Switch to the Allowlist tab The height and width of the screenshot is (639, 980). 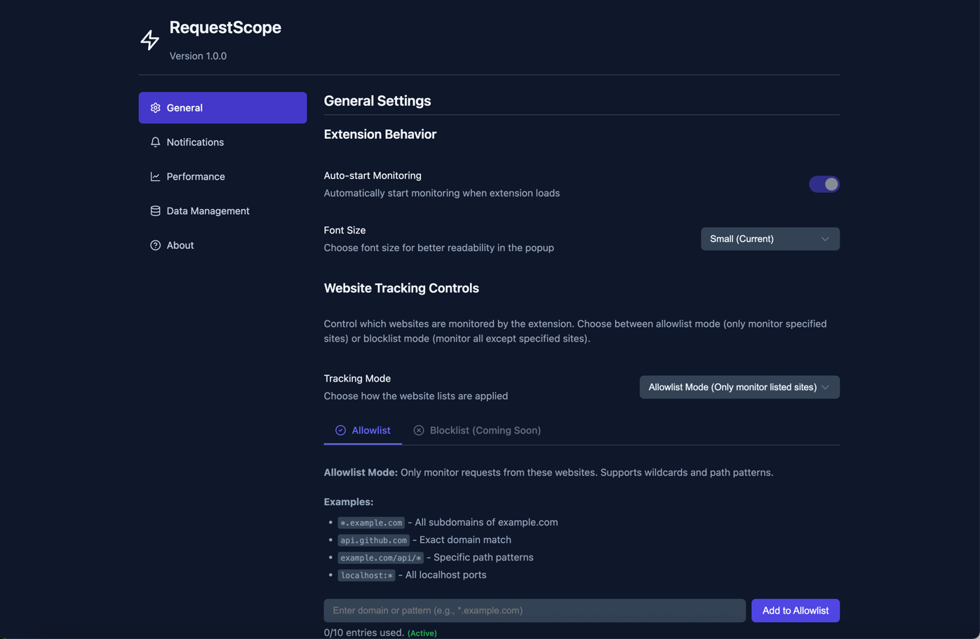pyautogui.click(x=363, y=430)
